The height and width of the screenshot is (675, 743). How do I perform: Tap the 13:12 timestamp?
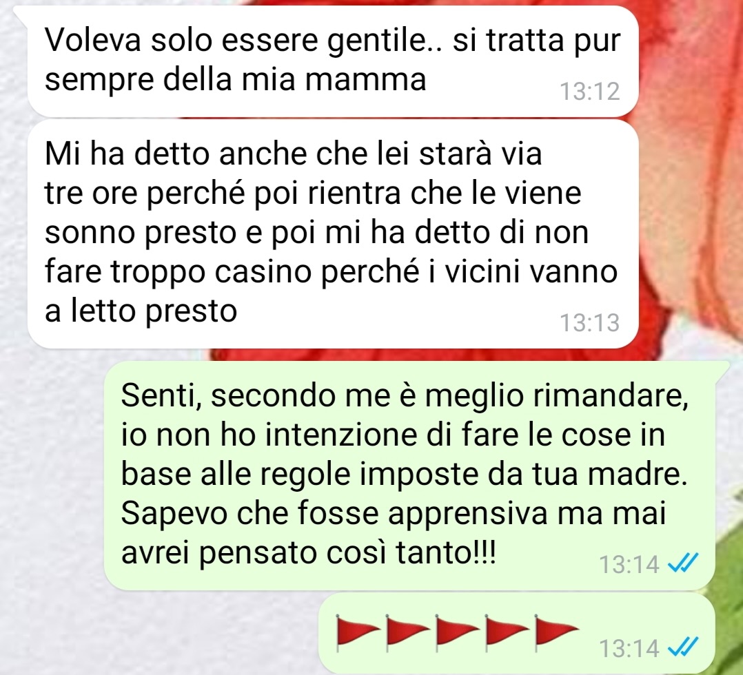tap(590, 92)
